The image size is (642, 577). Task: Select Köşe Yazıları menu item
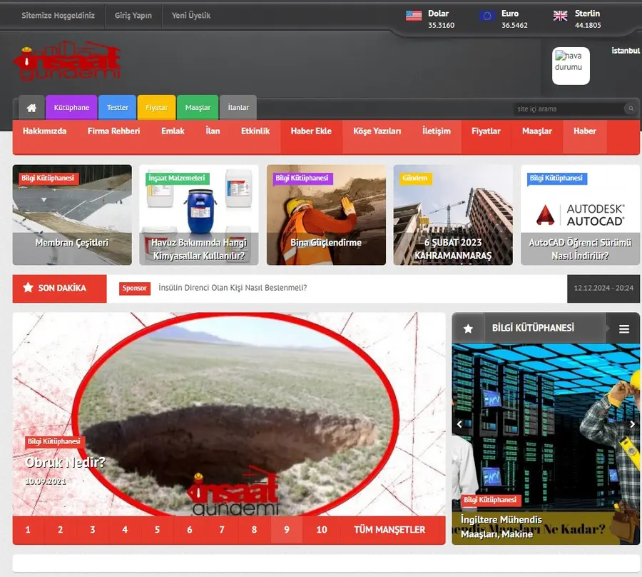coord(377,131)
